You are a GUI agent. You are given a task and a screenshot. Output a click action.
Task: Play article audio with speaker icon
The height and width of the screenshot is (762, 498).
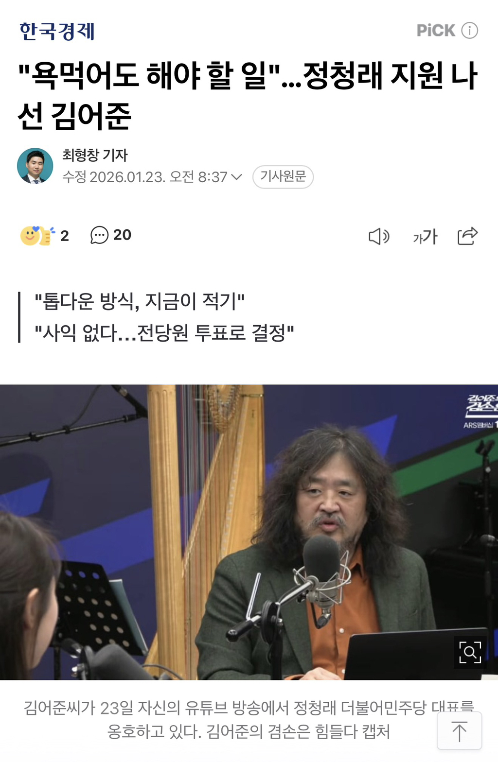pyautogui.click(x=379, y=237)
